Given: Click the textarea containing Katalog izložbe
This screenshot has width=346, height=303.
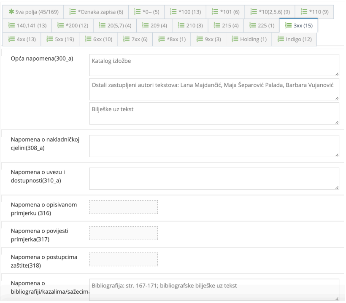Looking at the screenshot, I should point(213,64).
